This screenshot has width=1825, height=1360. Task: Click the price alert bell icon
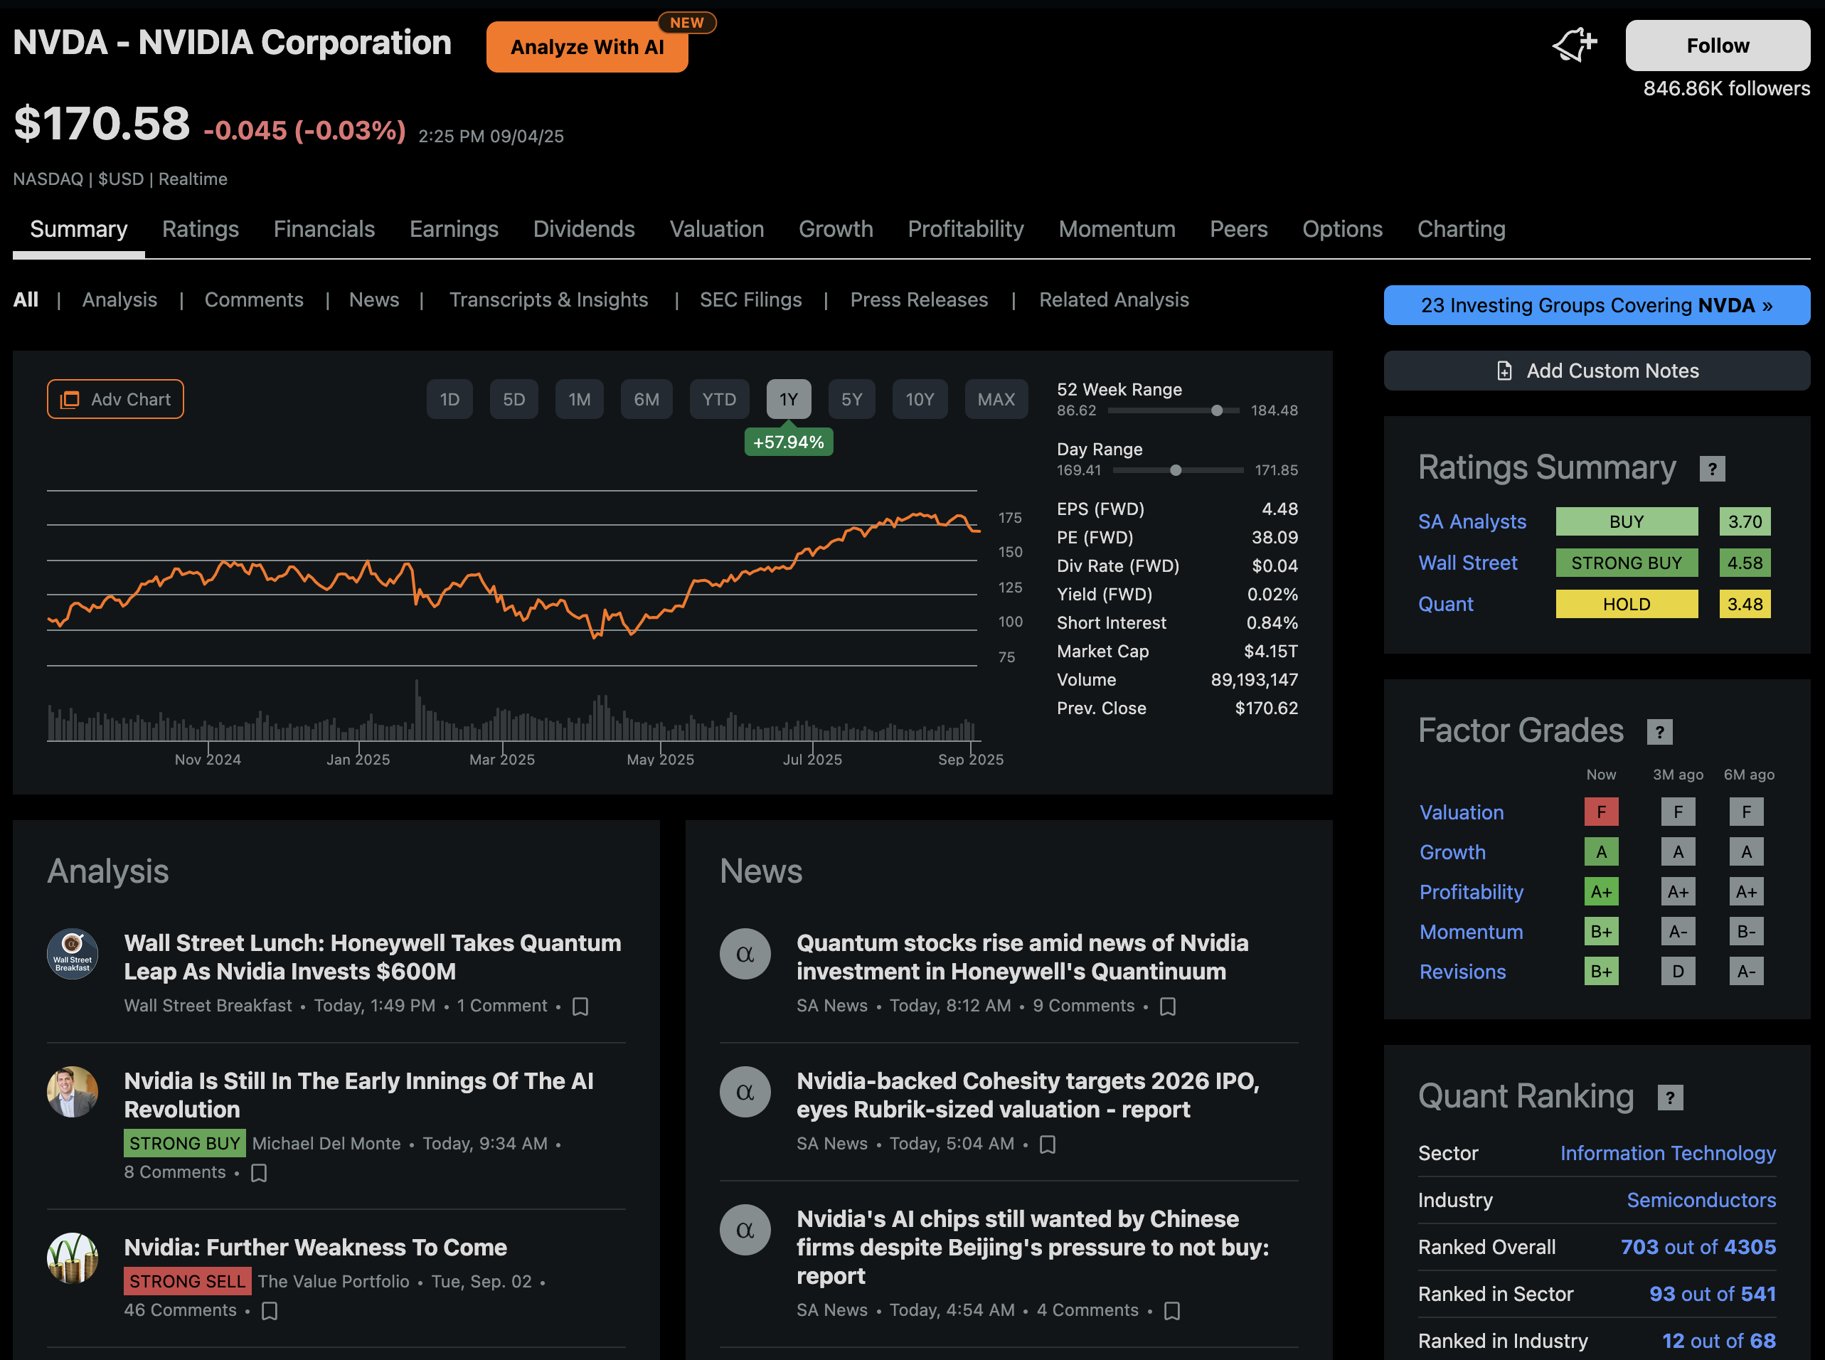click(x=1573, y=44)
